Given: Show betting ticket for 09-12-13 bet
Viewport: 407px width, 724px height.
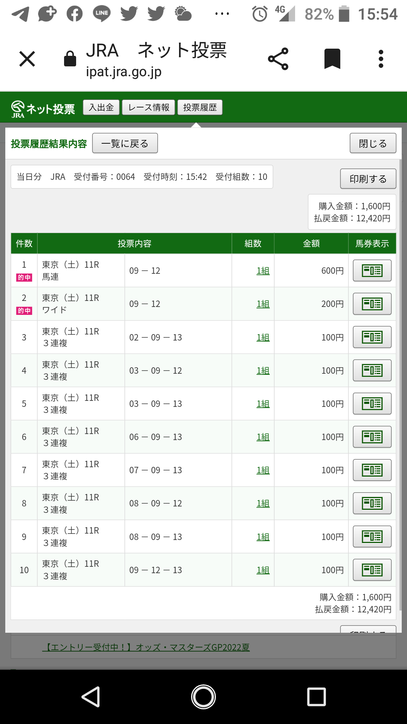Looking at the screenshot, I should [x=372, y=570].
